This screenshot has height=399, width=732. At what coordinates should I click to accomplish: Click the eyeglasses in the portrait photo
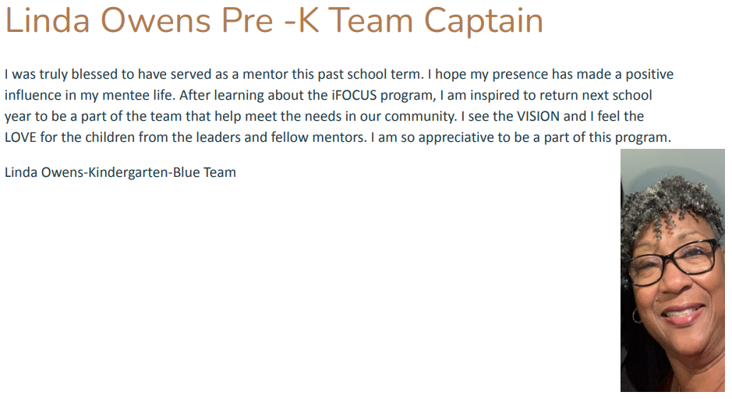(x=672, y=261)
